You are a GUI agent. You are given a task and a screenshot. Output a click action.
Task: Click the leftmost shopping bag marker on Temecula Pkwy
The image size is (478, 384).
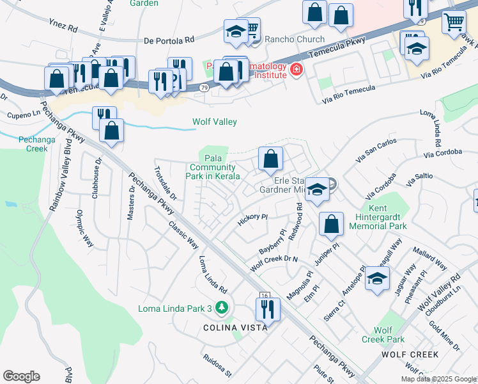(57, 79)
